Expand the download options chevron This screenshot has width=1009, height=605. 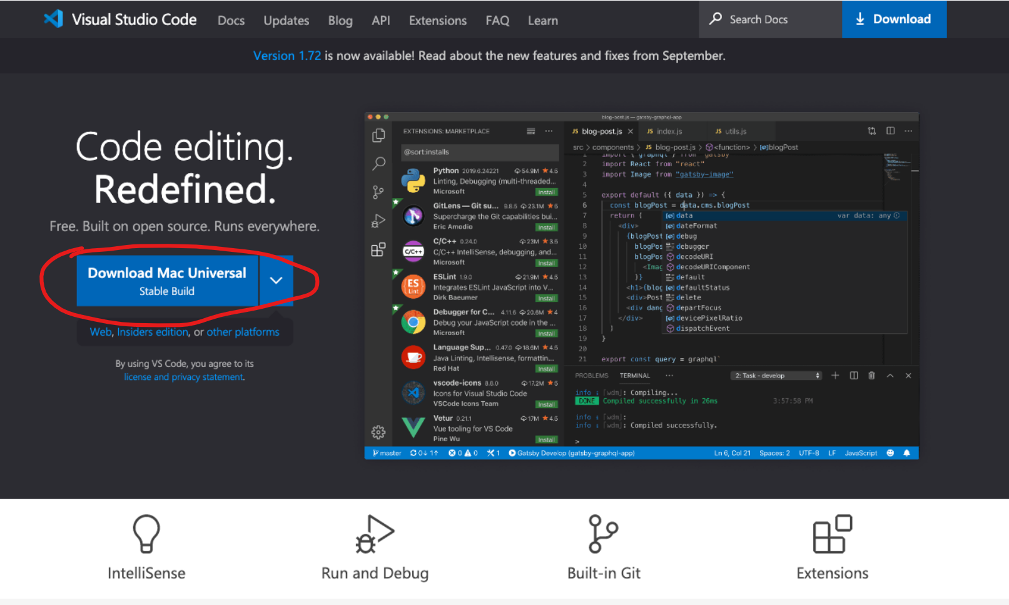click(276, 281)
